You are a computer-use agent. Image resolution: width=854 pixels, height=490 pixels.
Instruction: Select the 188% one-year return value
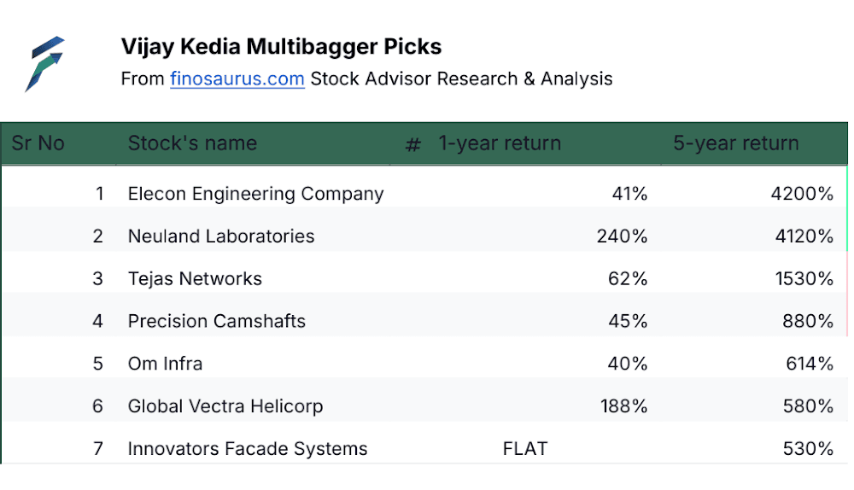623,406
